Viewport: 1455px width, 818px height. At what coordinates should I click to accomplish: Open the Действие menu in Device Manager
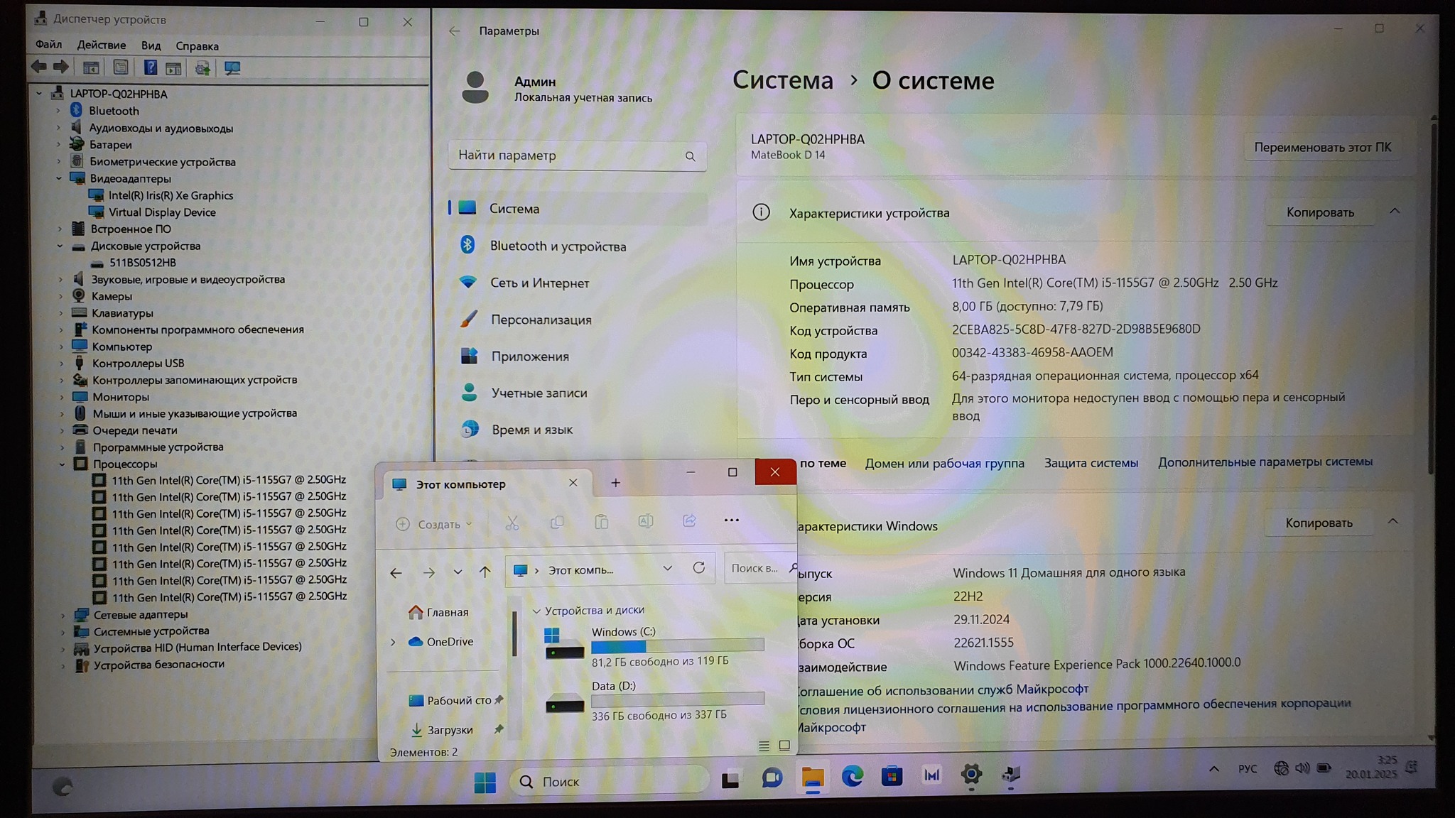[x=101, y=45]
